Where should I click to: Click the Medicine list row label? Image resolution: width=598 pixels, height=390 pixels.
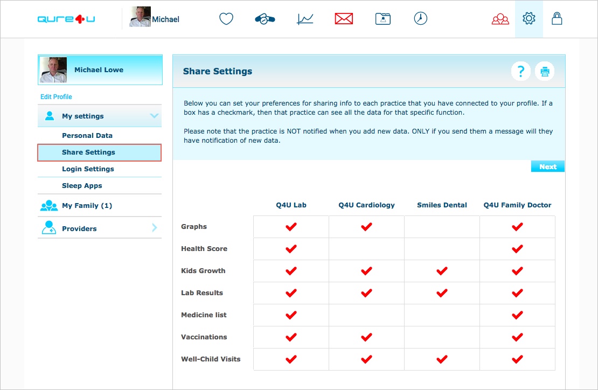pyautogui.click(x=204, y=315)
